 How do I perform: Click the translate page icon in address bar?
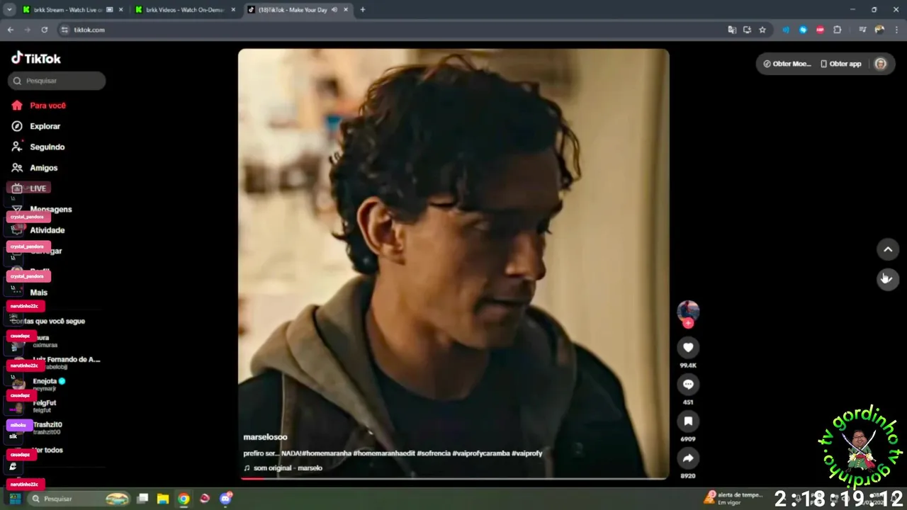732,30
